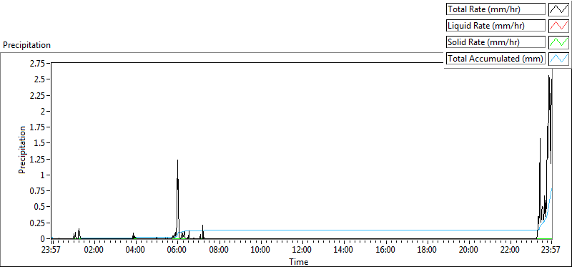
Task: Click the 06:00 time tick label
Action: (x=177, y=251)
